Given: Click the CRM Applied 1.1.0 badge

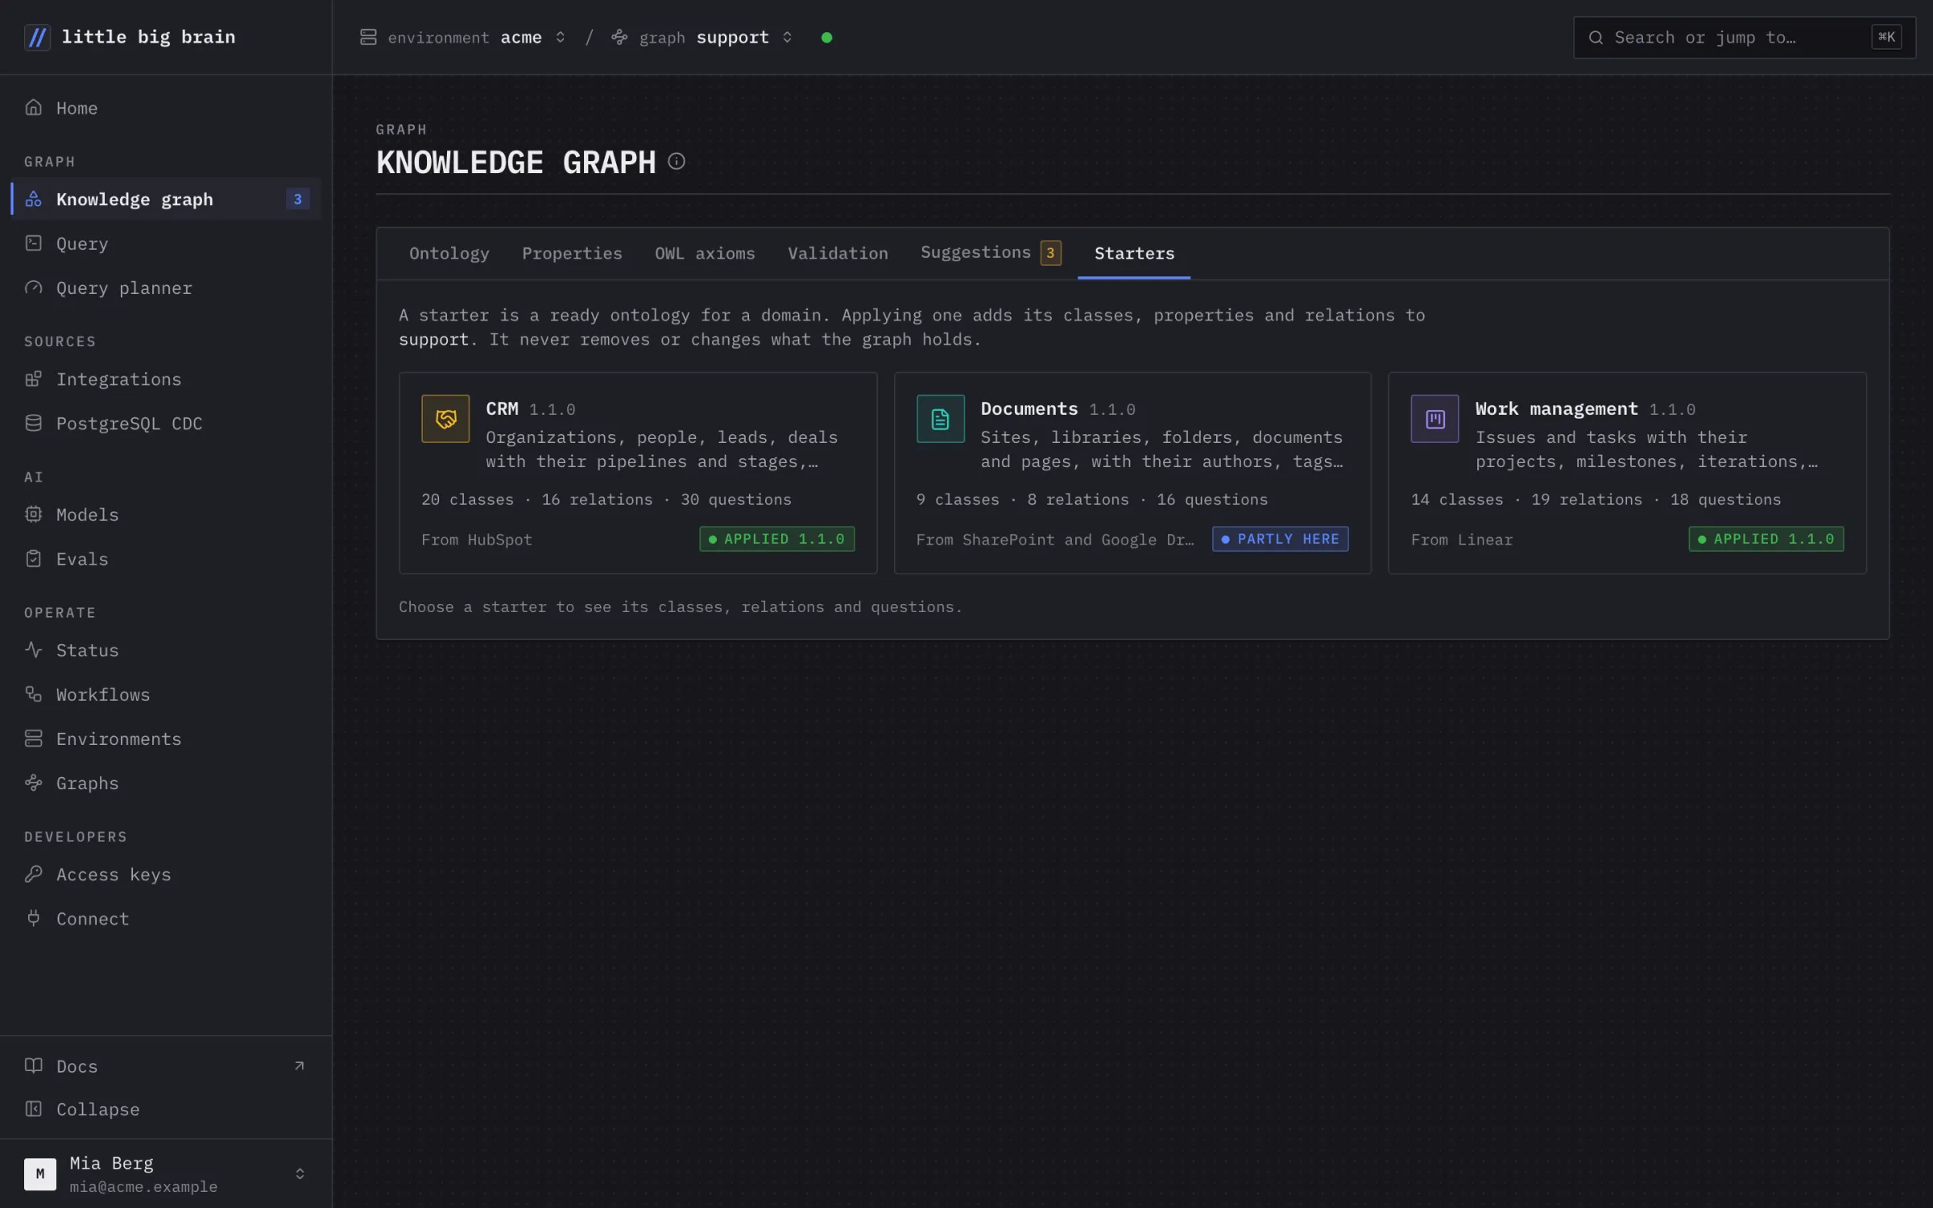Looking at the screenshot, I should (777, 539).
